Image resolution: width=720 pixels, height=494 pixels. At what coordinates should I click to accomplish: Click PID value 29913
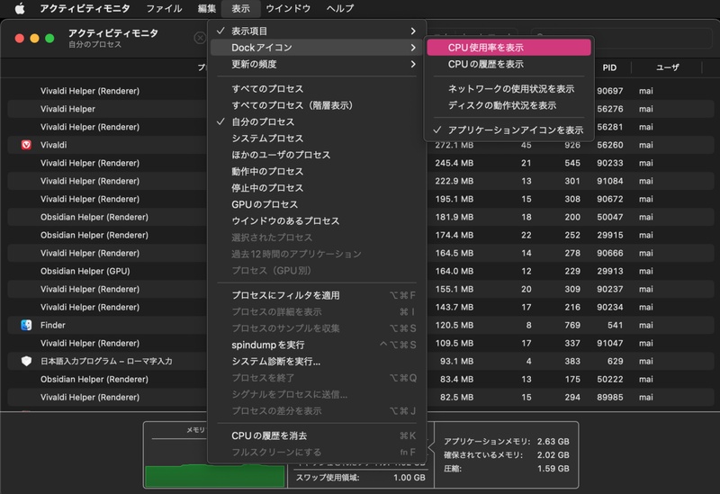pyautogui.click(x=610, y=271)
